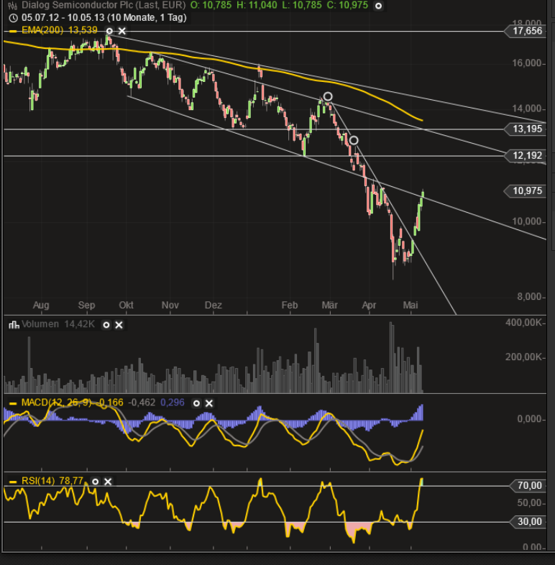Viewport: 555px width, 565px height.
Task: Click the MACD yellow color swatch
Action: [x=13, y=403]
